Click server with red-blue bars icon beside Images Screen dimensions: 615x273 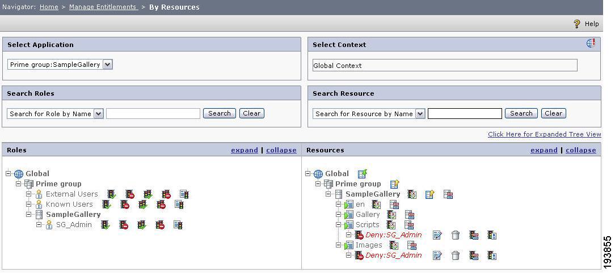point(412,245)
